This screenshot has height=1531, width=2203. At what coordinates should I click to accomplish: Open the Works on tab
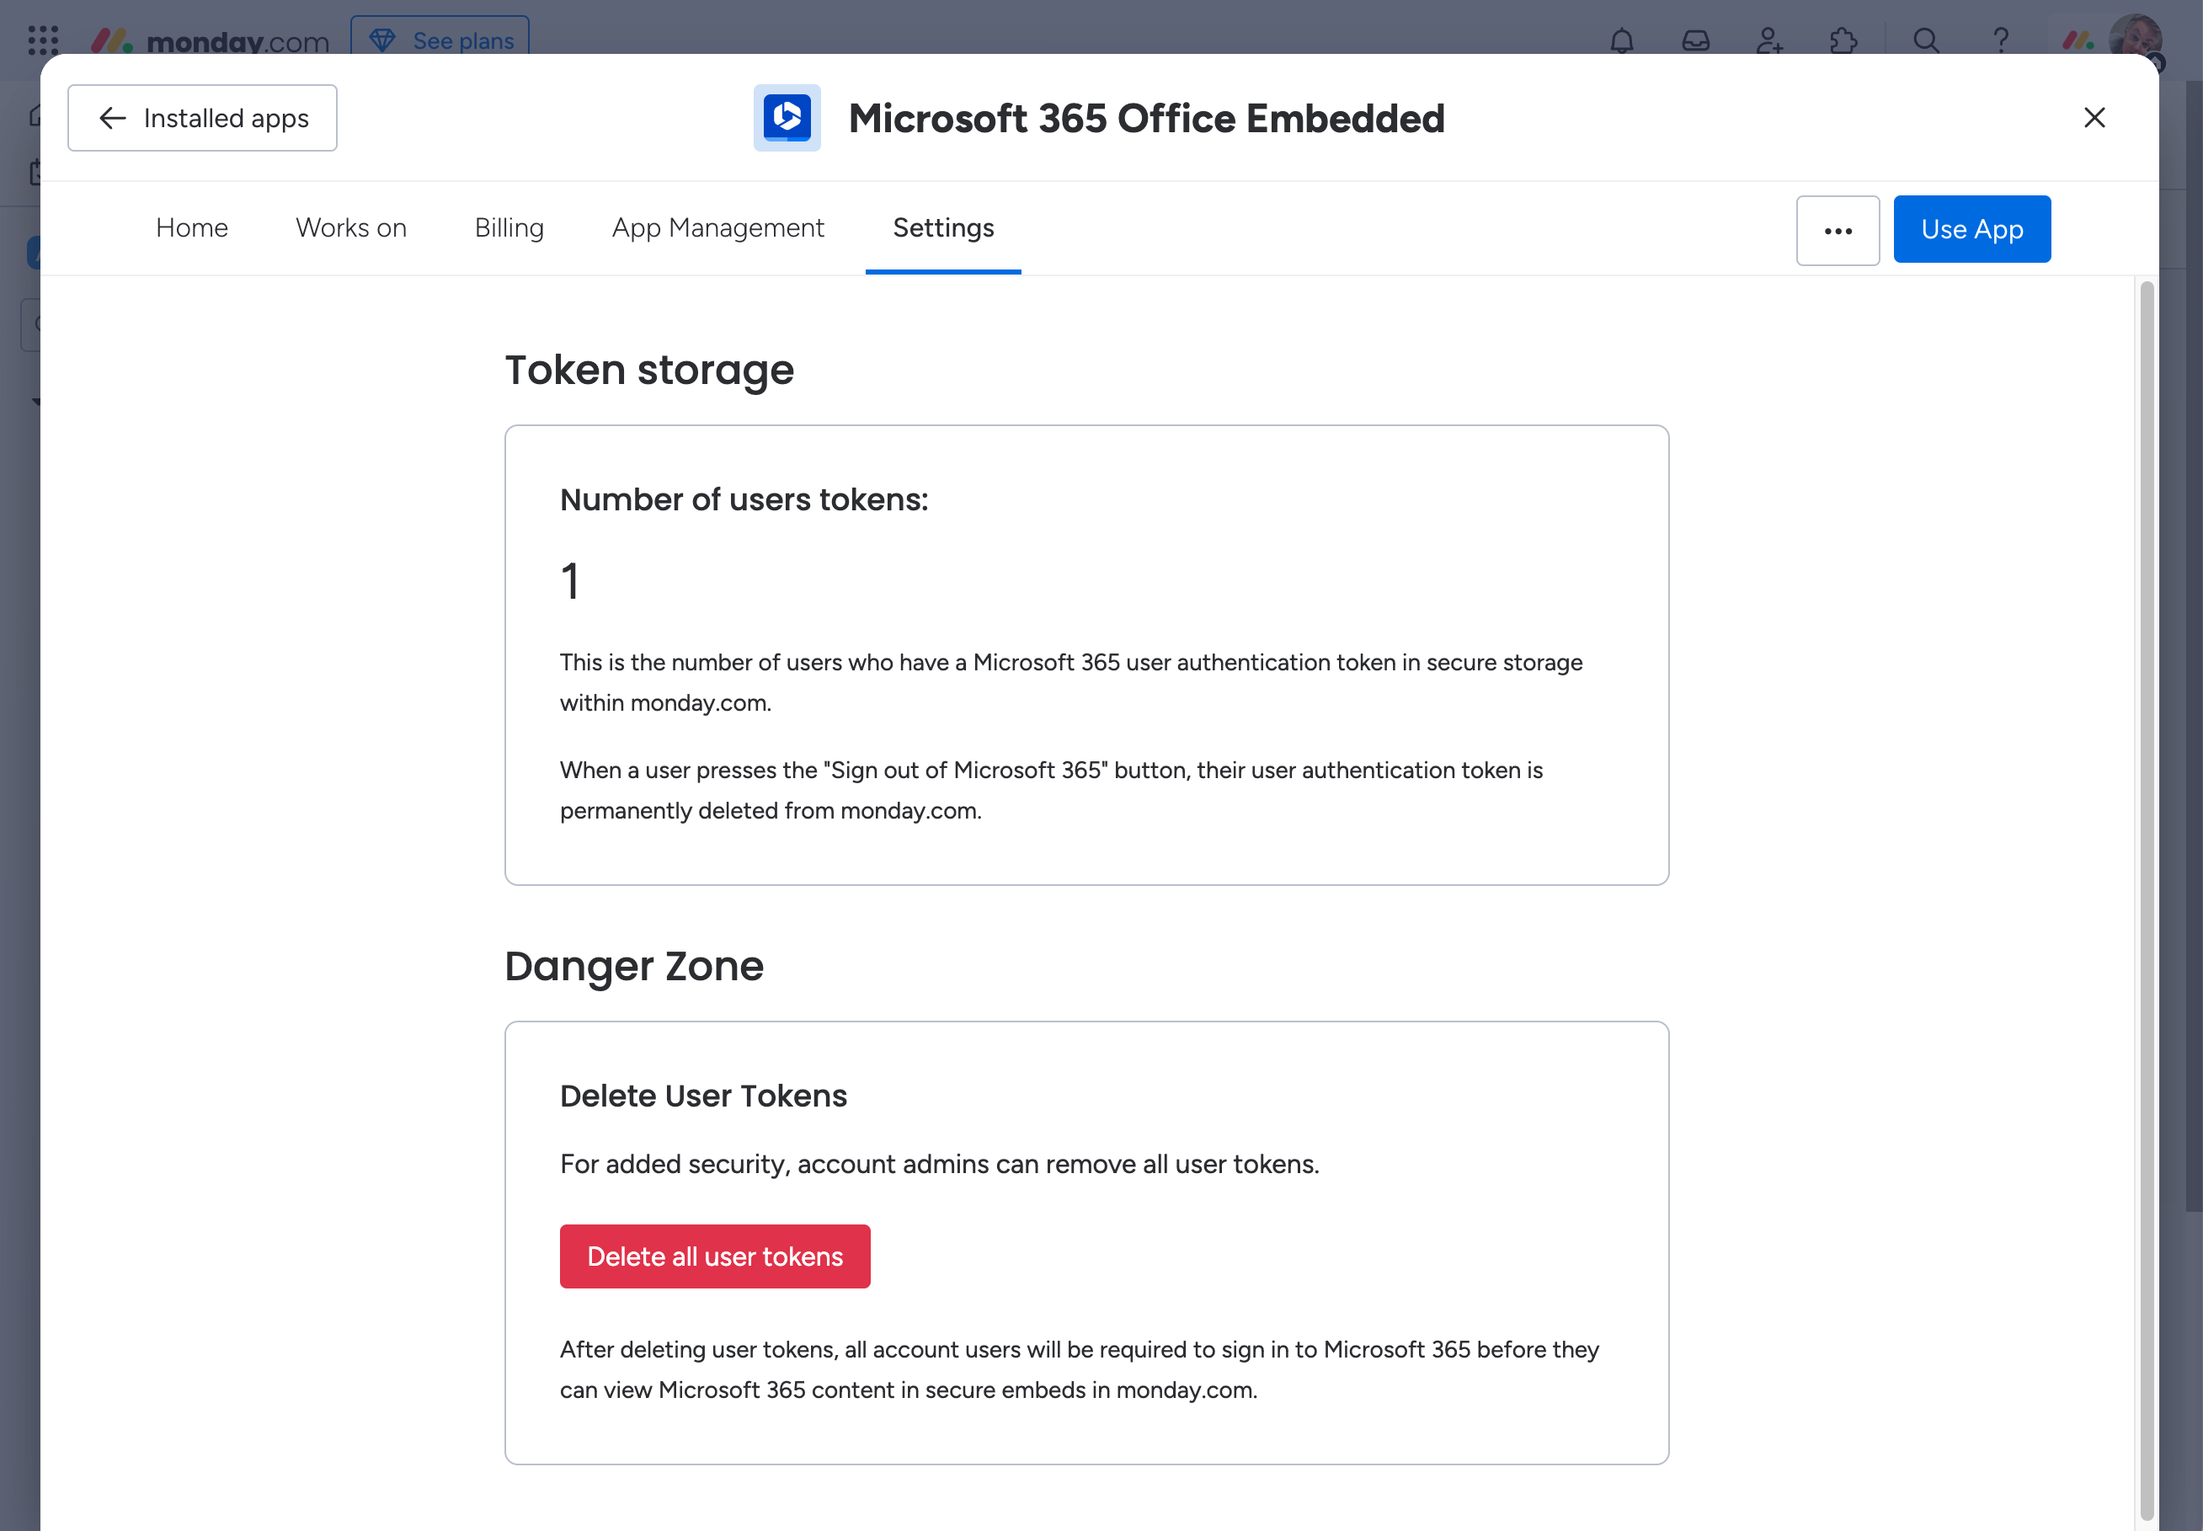351,228
